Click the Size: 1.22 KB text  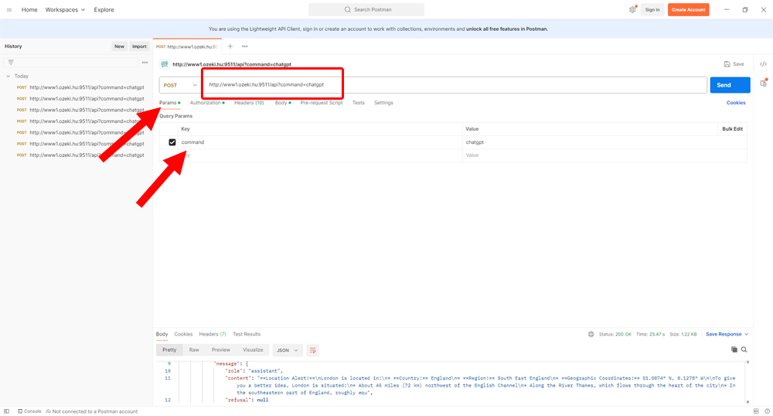pos(683,334)
